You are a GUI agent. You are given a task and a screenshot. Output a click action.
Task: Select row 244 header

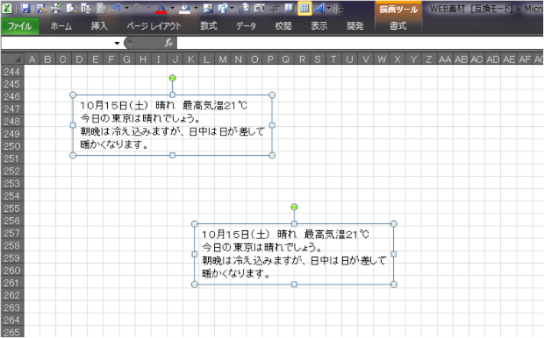pyautogui.click(x=12, y=72)
